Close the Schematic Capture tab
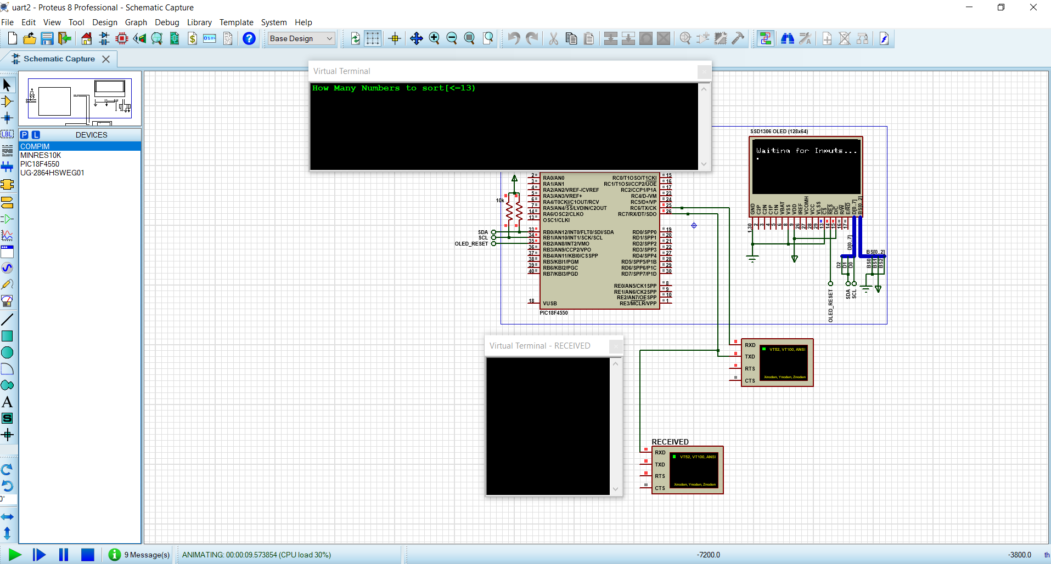The height and width of the screenshot is (564, 1051). tap(106, 59)
